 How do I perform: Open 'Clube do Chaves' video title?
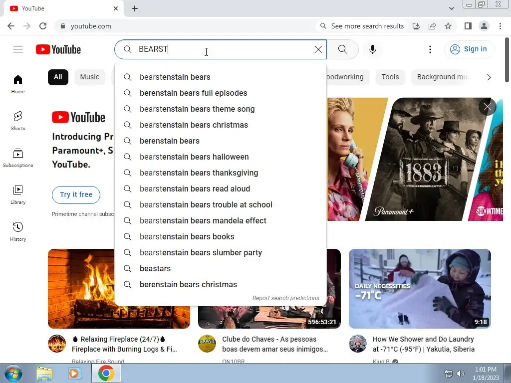[275, 344]
